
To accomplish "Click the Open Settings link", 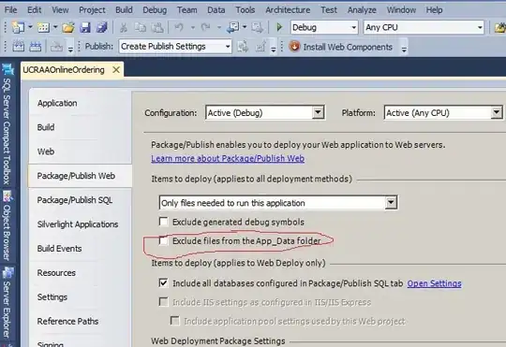I will 434,283.
